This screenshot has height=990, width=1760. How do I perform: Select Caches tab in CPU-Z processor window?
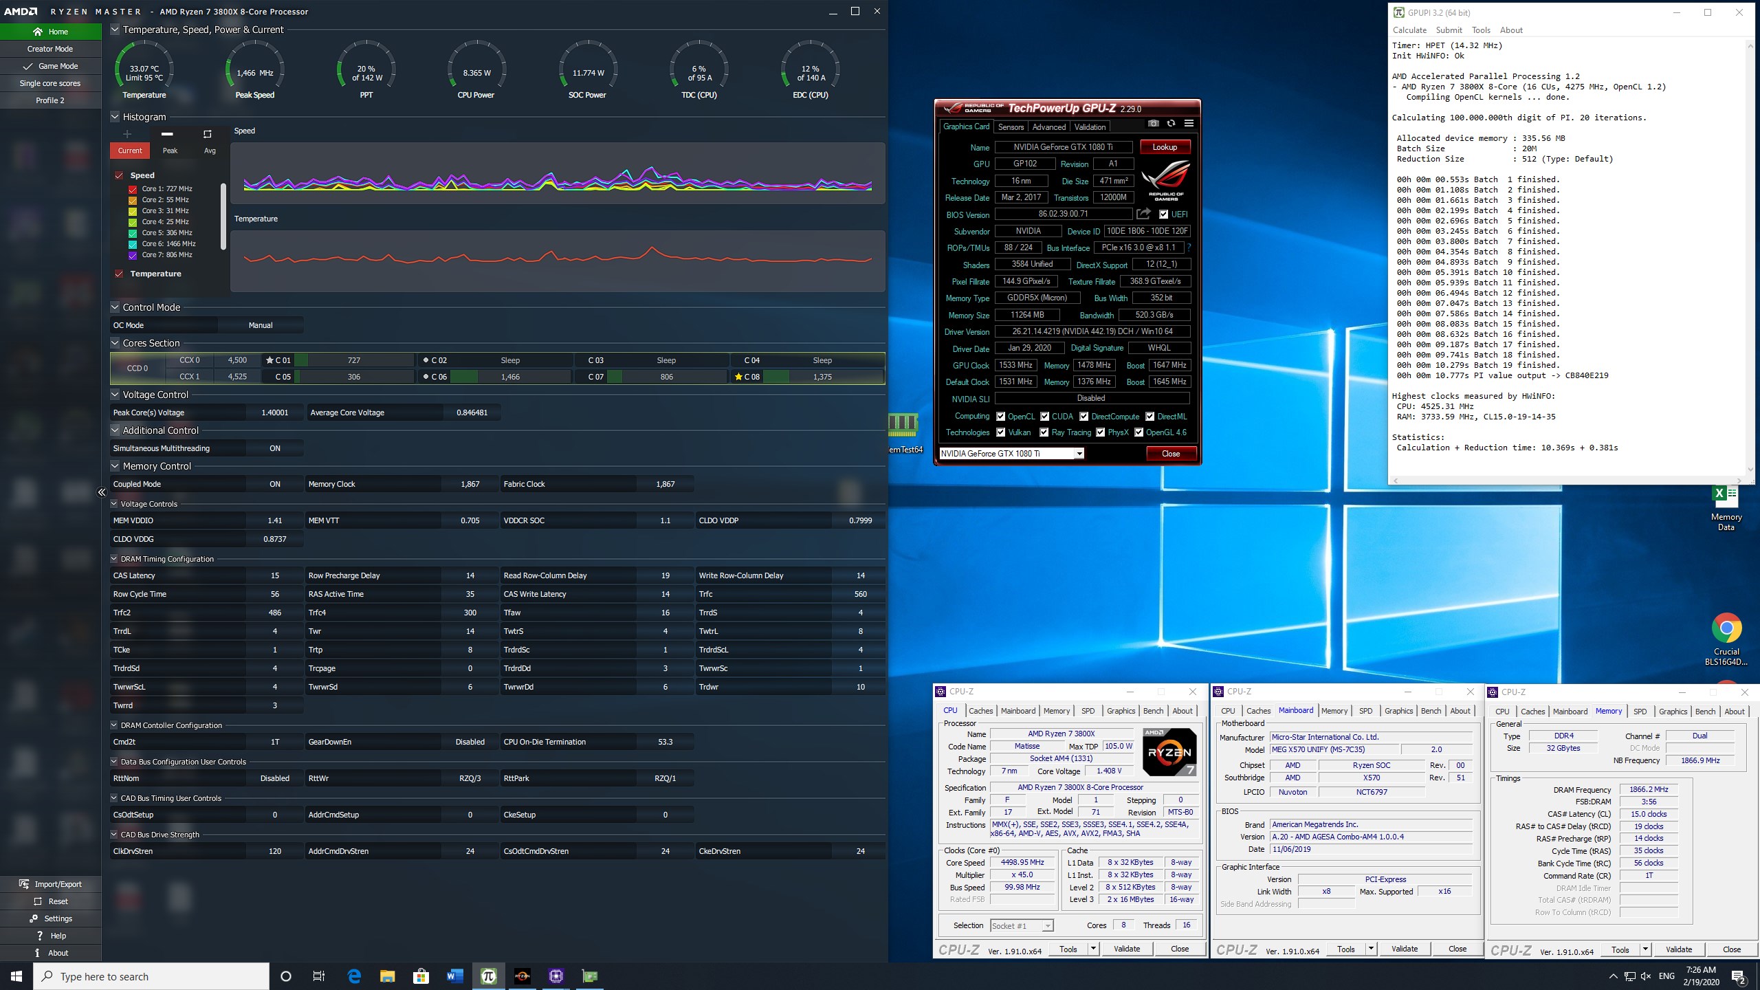(x=980, y=711)
